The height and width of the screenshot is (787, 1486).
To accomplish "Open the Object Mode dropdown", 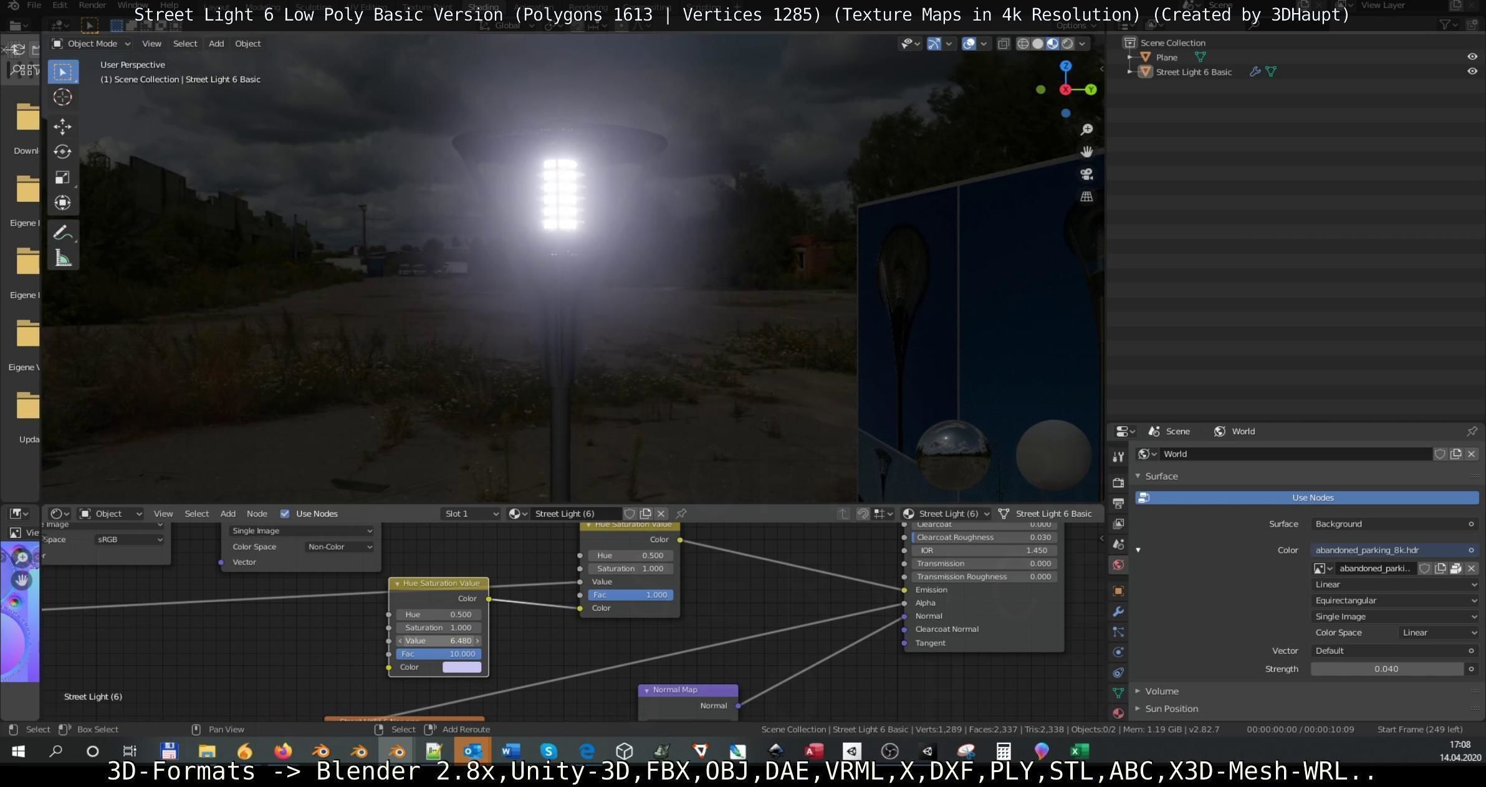I will coord(92,44).
